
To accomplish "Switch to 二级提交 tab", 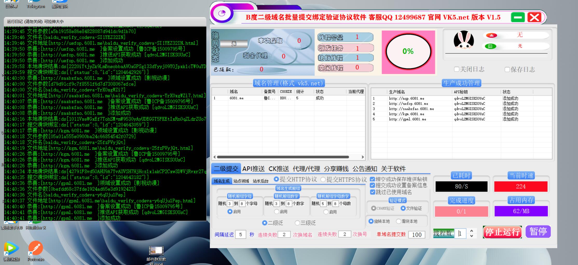I will 226,169.
